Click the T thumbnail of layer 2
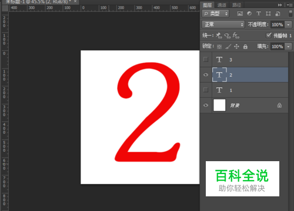Screen dimensions: 294x211 point(219,74)
